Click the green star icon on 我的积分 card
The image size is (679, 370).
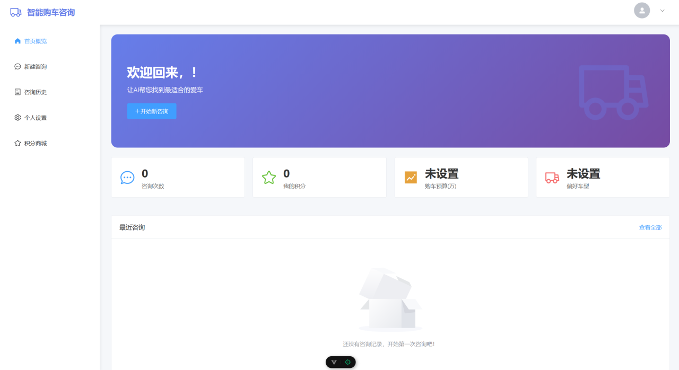[269, 178]
